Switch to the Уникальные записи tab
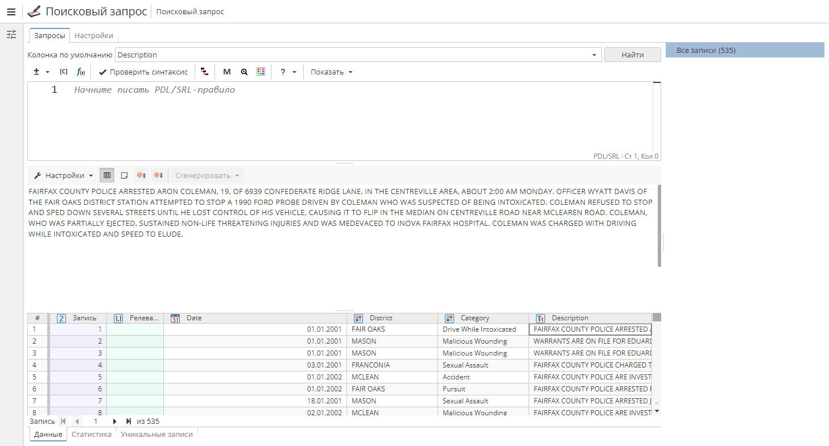Image resolution: width=829 pixels, height=446 pixels. [x=156, y=434]
